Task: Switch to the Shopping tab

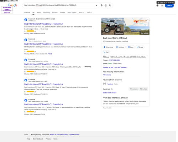Action: pyautogui.click(x=46, y=12)
